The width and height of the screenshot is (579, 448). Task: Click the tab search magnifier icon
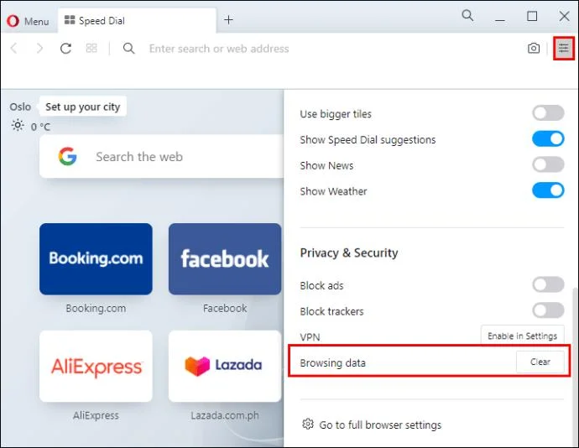pos(467,15)
